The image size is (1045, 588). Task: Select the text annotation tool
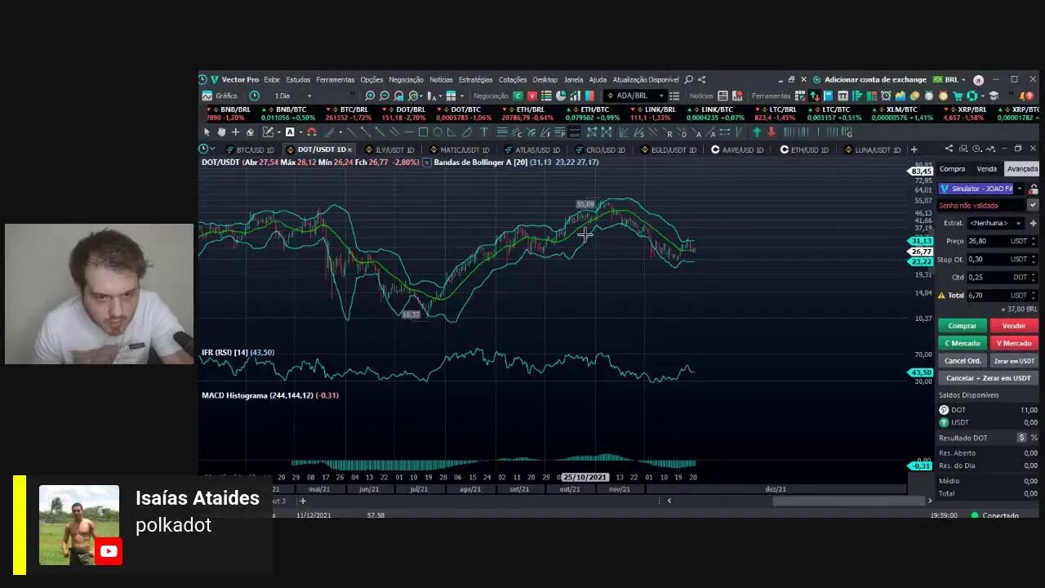pyautogui.click(x=484, y=132)
